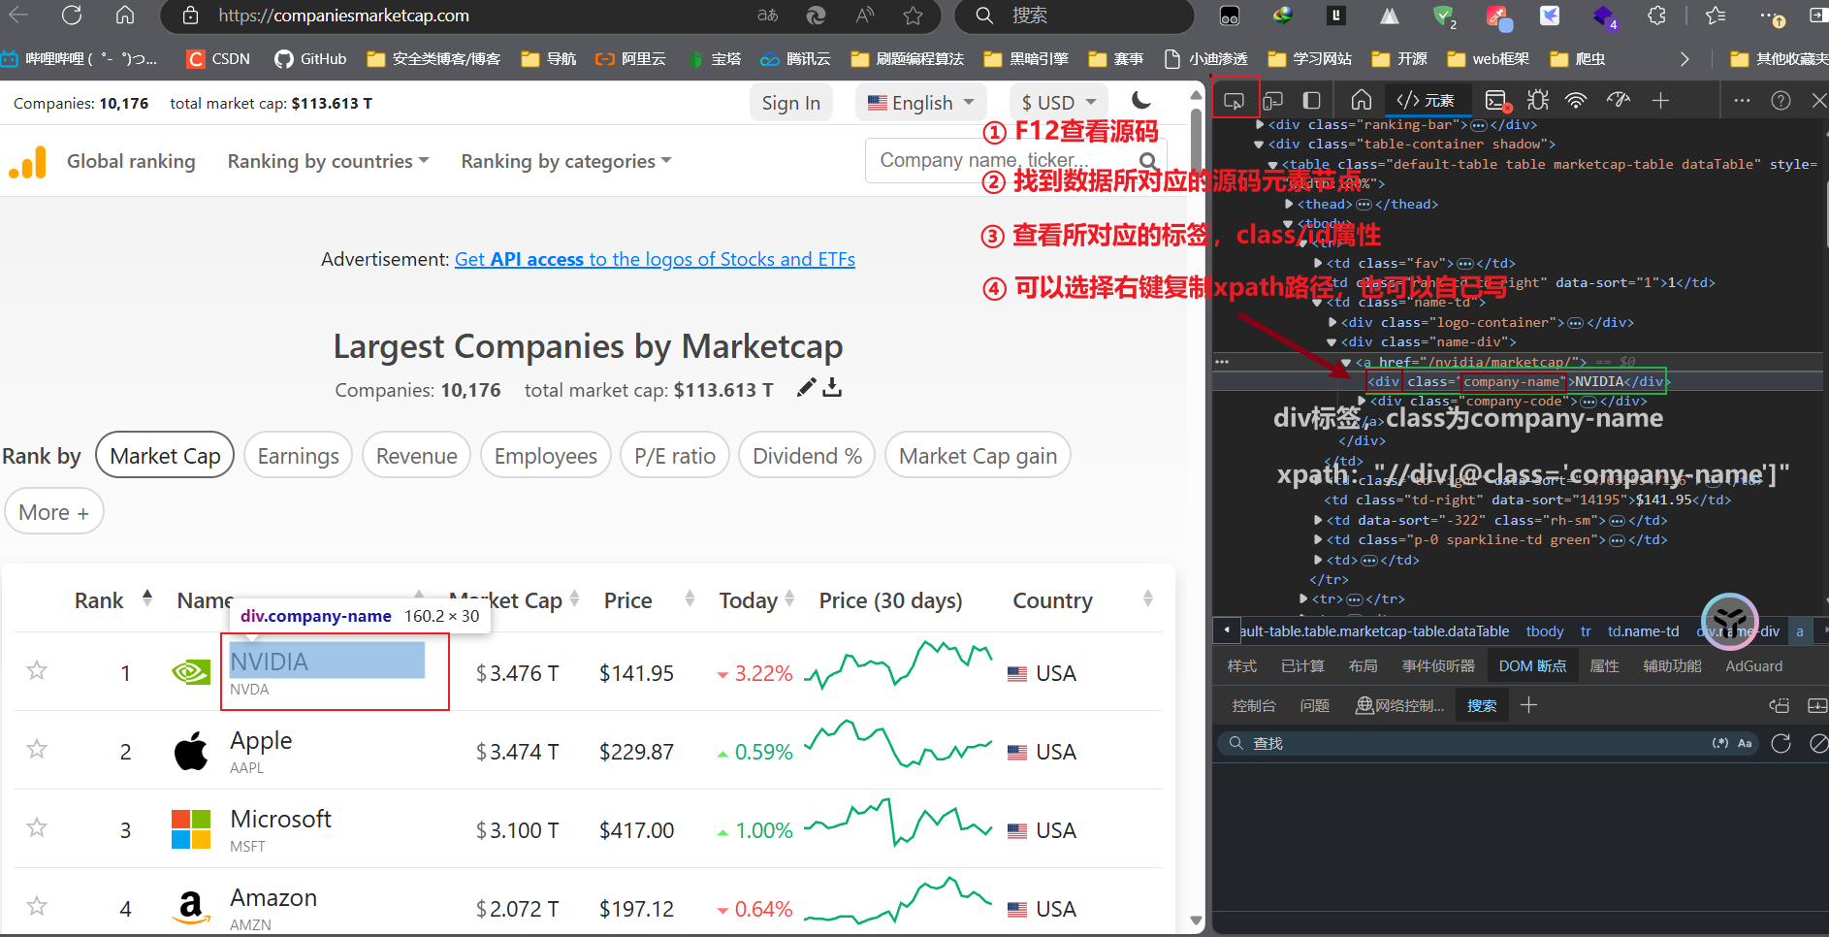Open the 控制台 console drawer tab
The image size is (1829, 937).
1253,705
